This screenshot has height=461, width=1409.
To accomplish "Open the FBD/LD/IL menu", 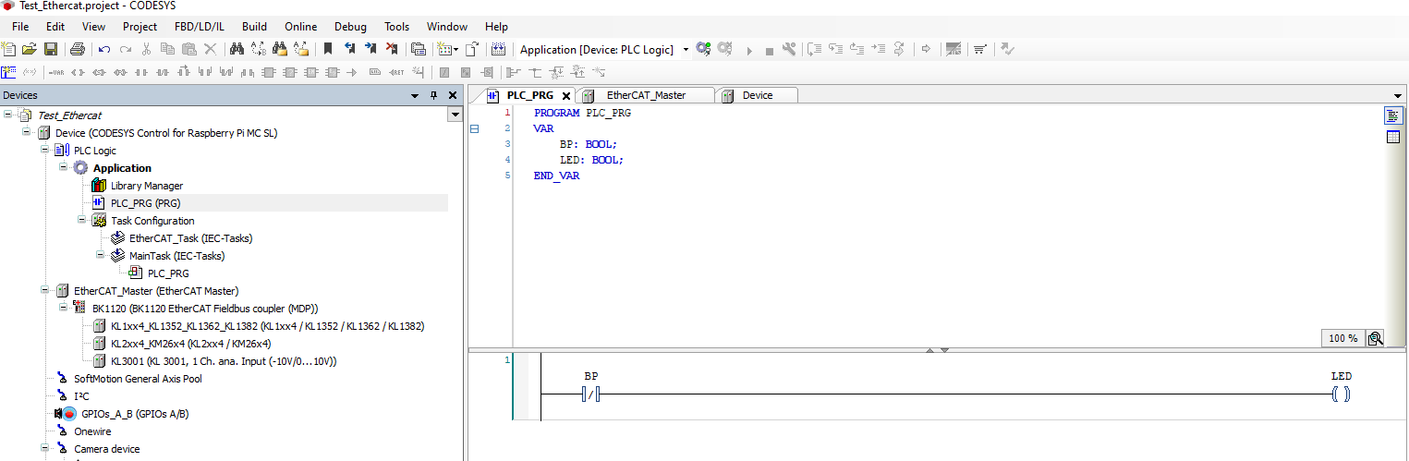I will (x=200, y=26).
